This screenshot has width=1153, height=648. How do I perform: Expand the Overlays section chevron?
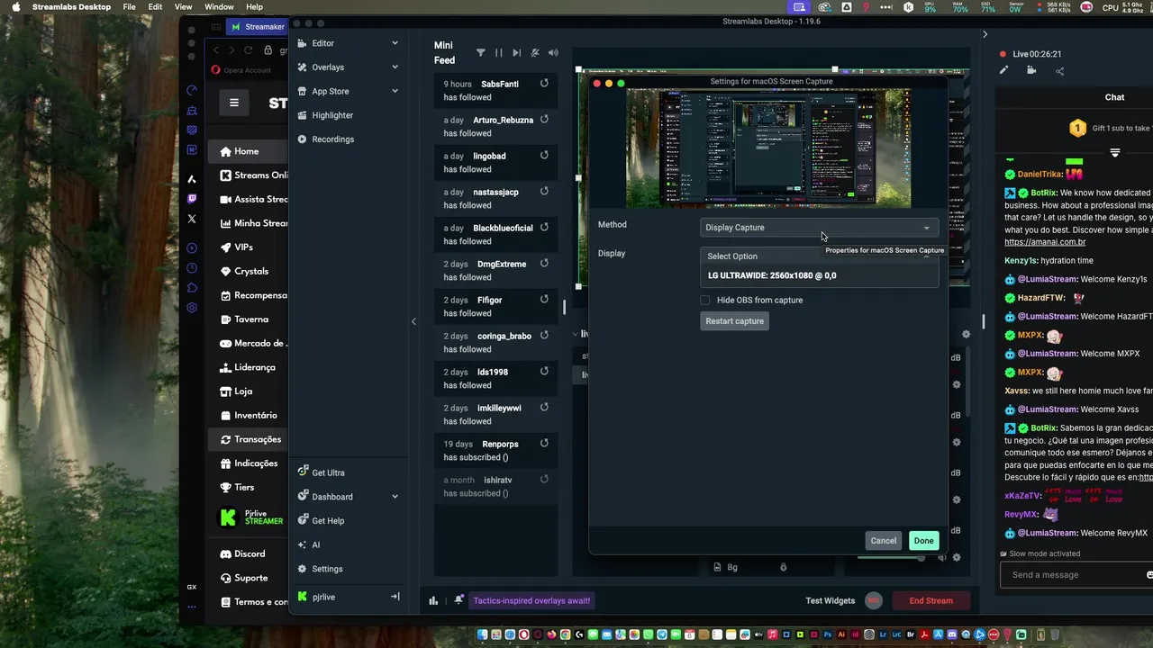[x=395, y=67]
